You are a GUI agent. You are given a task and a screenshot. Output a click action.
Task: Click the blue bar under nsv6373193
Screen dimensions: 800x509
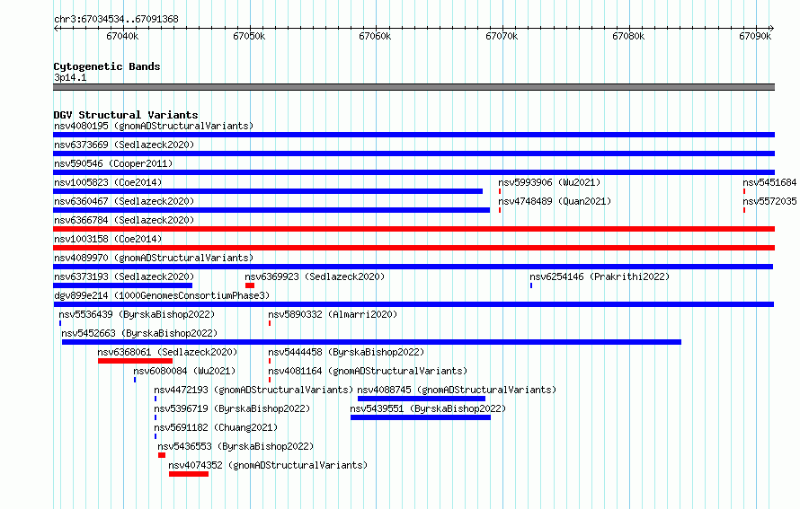(x=122, y=285)
